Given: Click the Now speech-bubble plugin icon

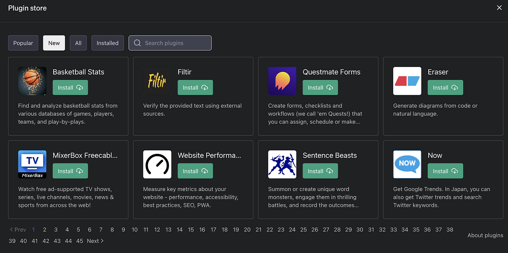Looking at the screenshot, I should click(x=407, y=164).
